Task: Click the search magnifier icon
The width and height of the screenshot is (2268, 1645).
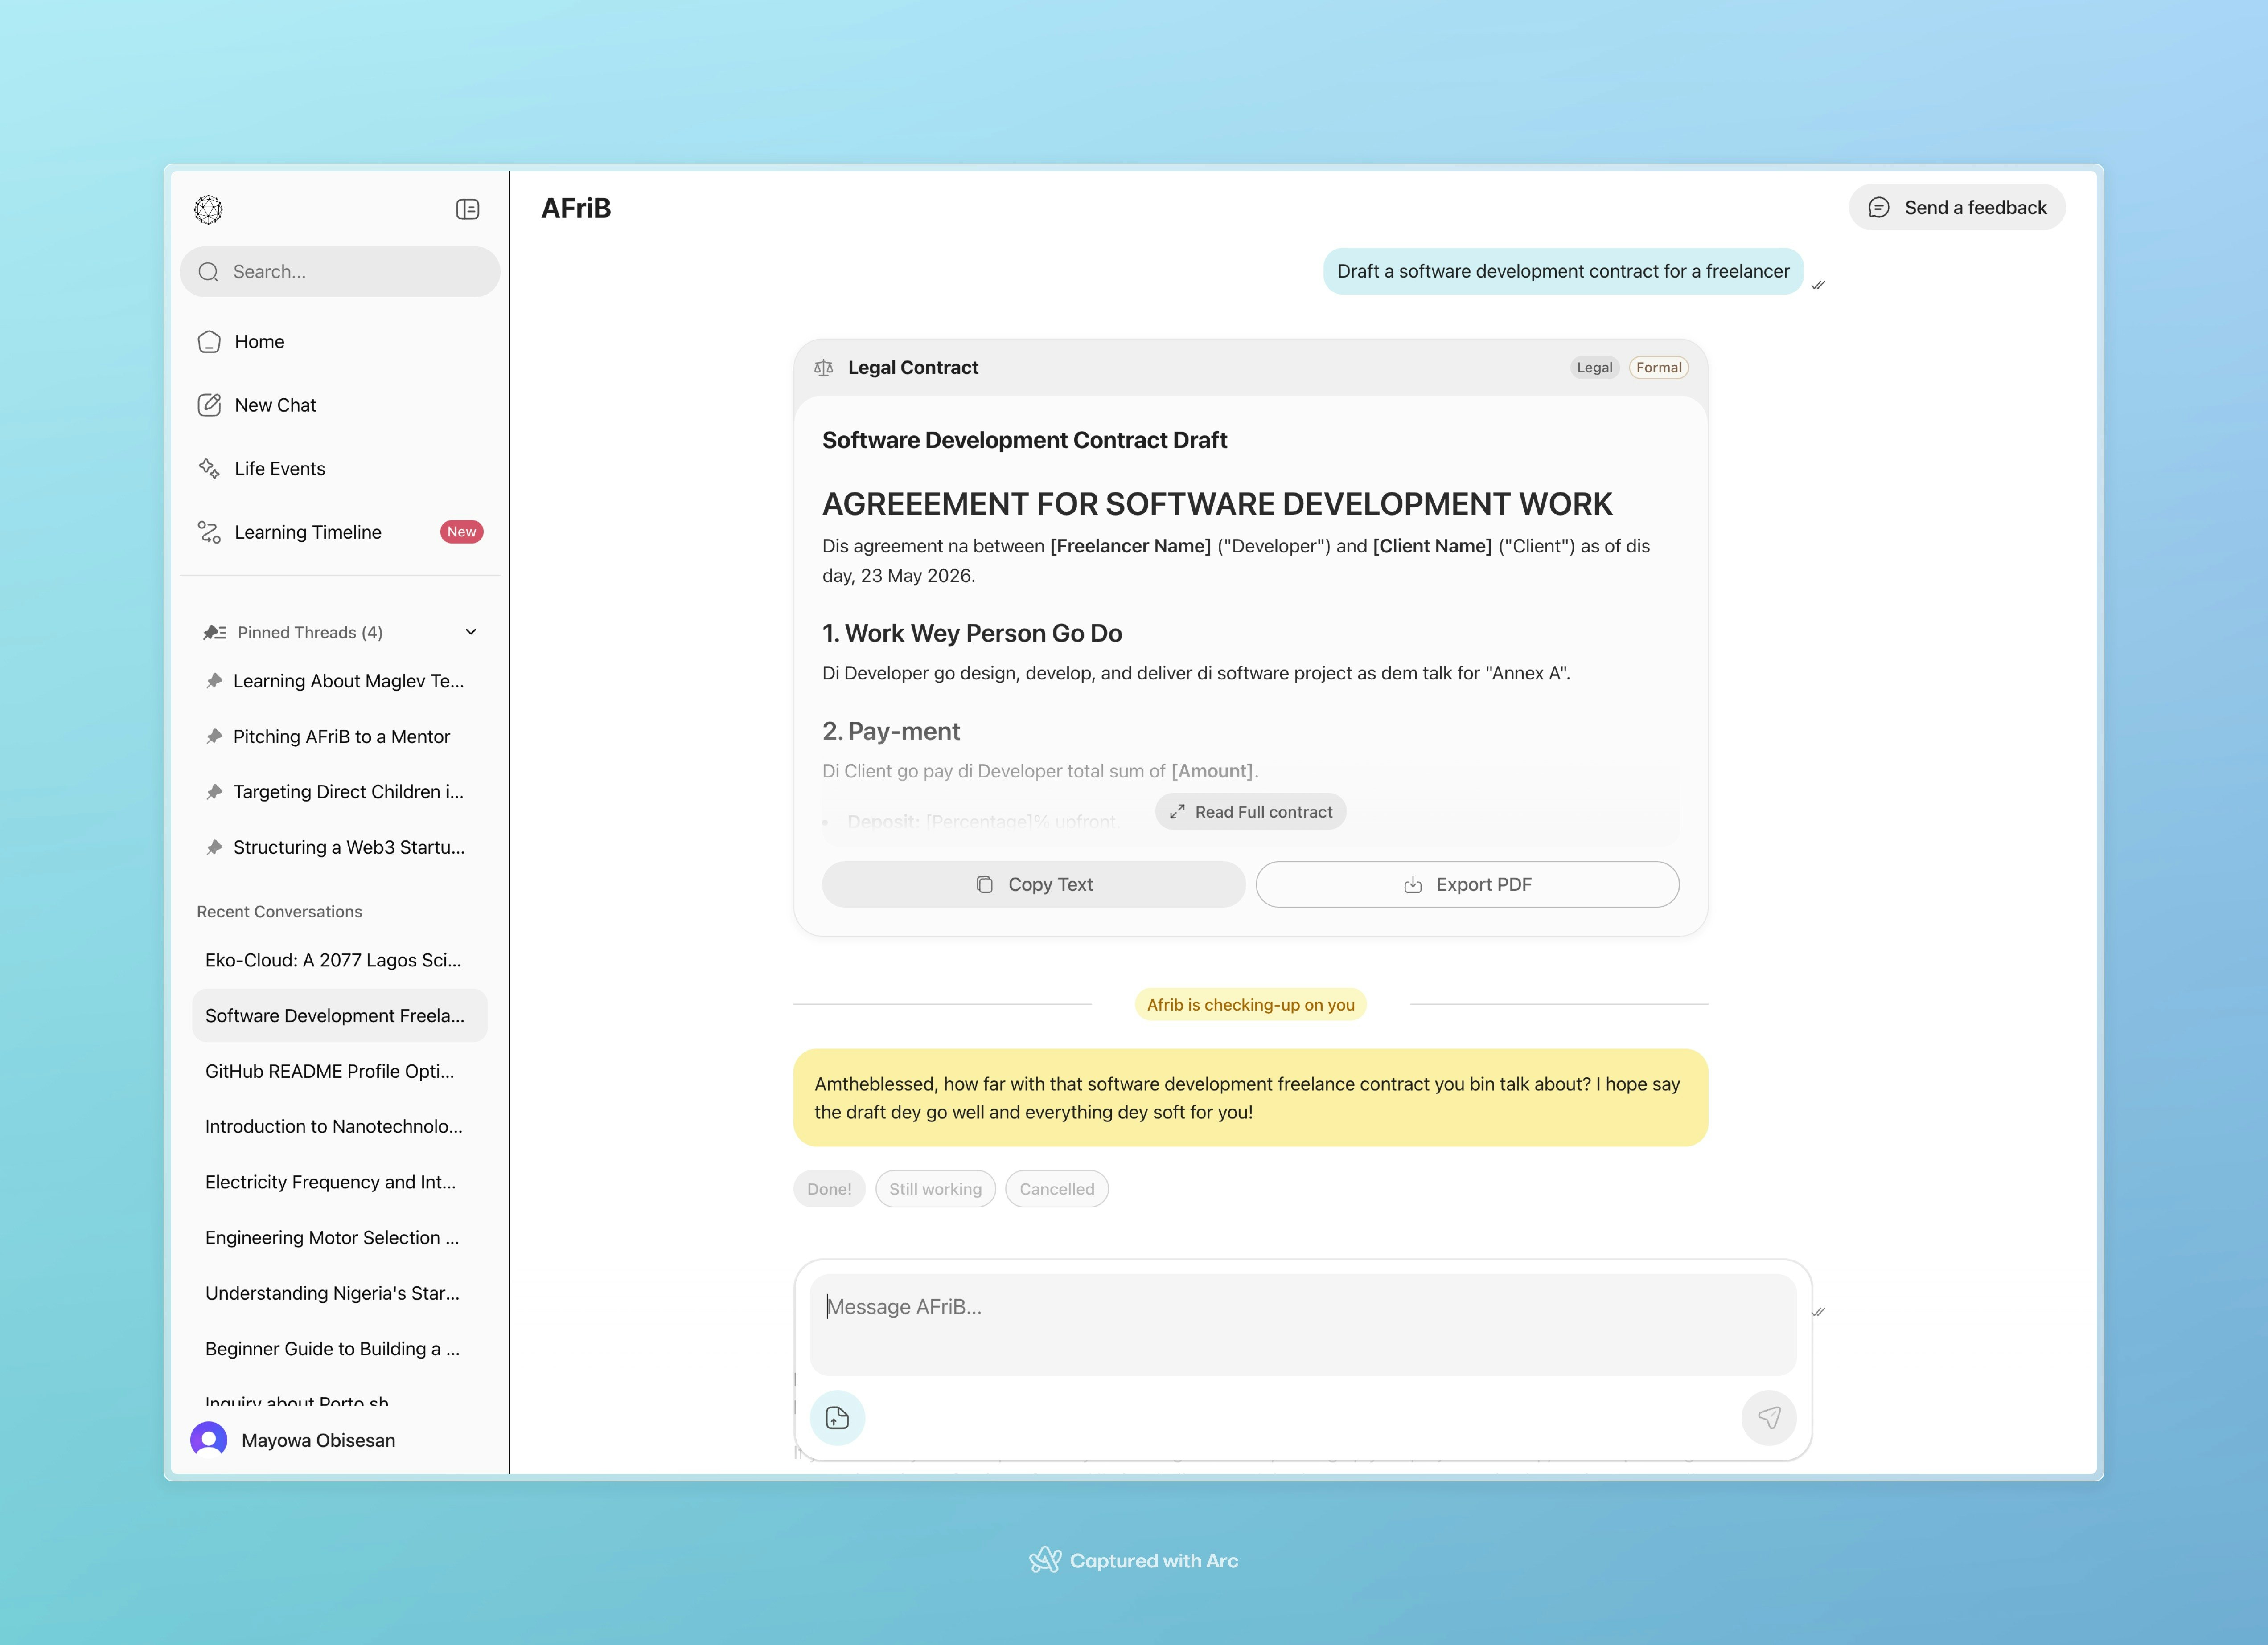Action: point(208,272)
